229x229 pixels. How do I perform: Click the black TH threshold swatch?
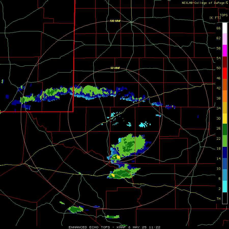pyautogui.click(x=225, y=198)
